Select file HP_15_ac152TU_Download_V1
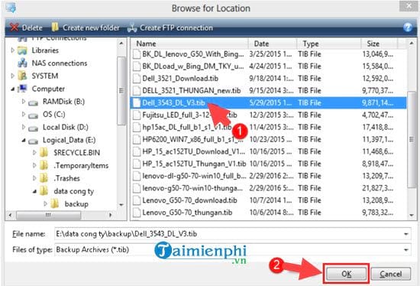This screenshot has width=420, height=286. pyautogui.click(x=269, y=151)
